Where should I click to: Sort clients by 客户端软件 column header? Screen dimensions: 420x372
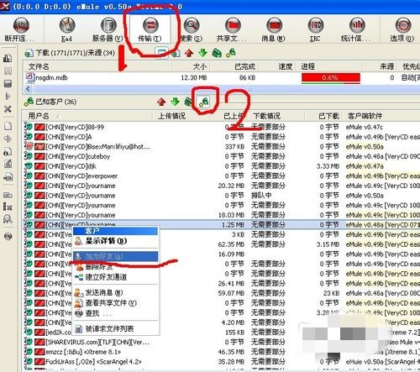pos(381,116)
